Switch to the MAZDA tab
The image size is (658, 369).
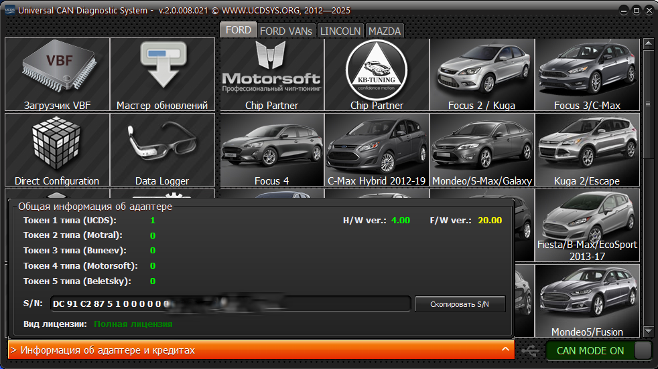tap(385, 31)
